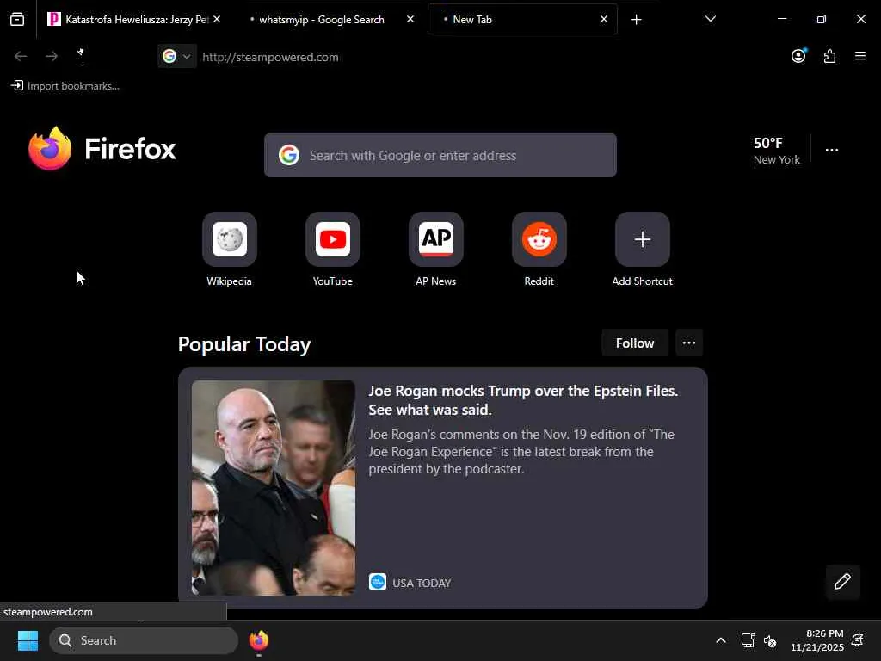
Task: Click the date and time clock
Action: click(817, 640)
